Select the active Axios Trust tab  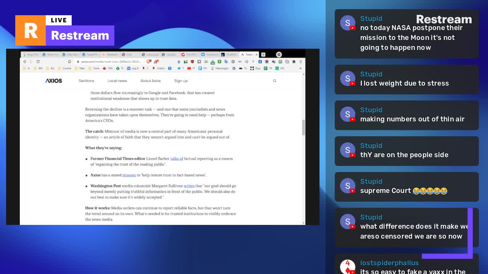tap(249, 54)
